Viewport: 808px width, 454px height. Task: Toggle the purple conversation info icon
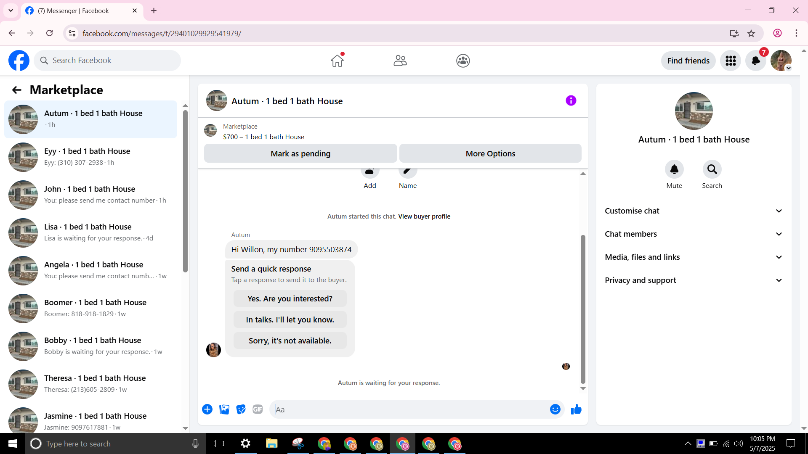[x=571, y=101]
